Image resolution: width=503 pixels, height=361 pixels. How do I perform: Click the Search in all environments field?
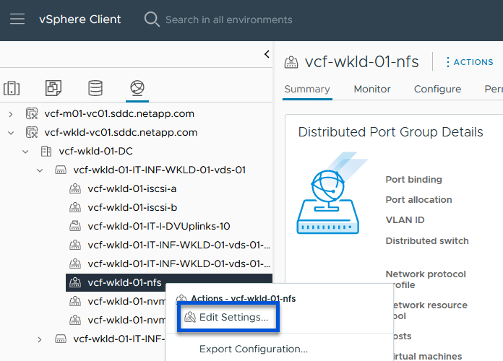tap(228, 19)
